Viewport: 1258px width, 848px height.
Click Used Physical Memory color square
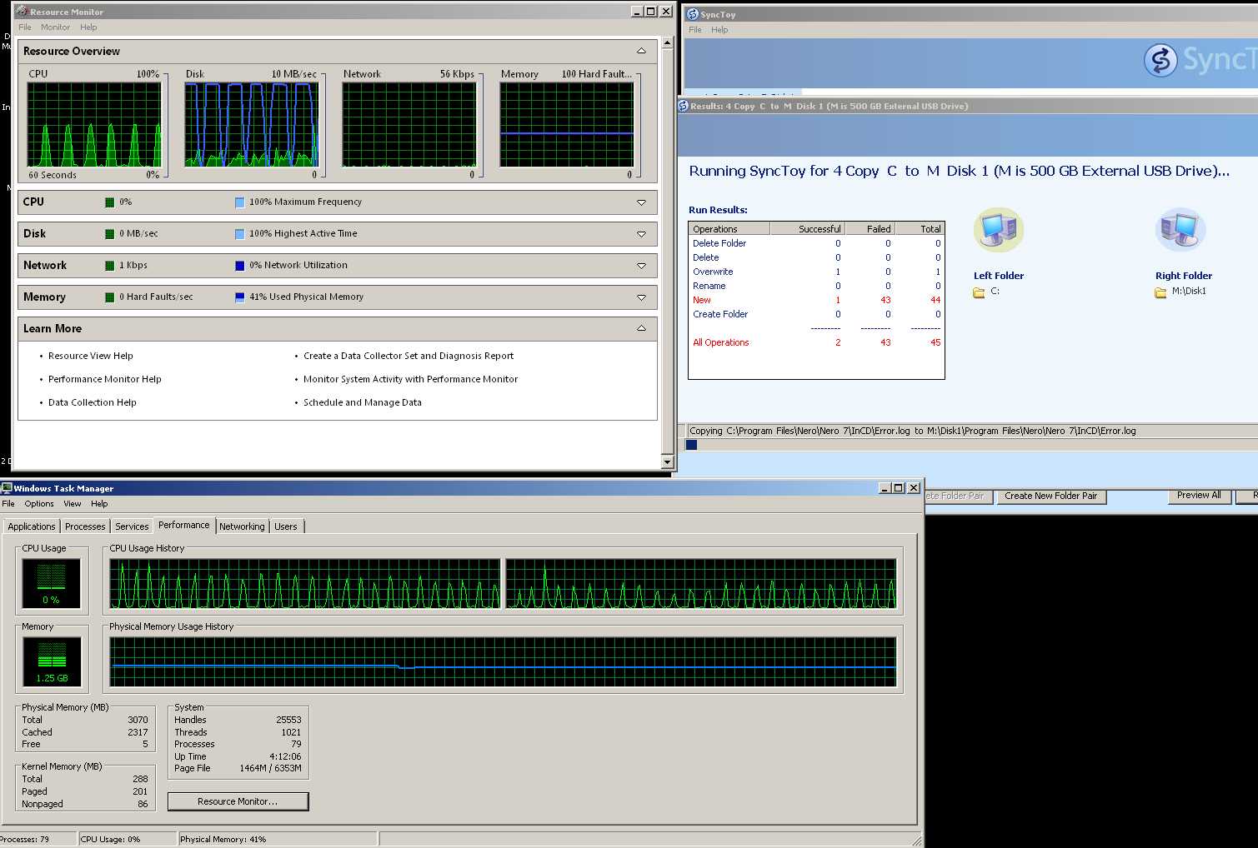[x=240, y=297]
